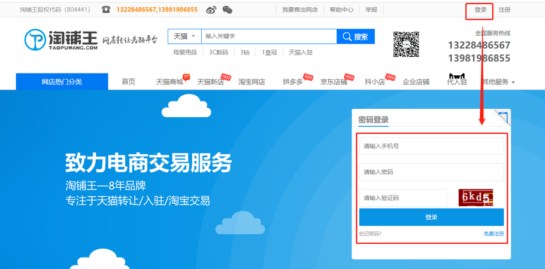The image size is (545, 269).
Task: Expand the 其他服务 menu
Action: pyautogui.click(x=498, y=82)
